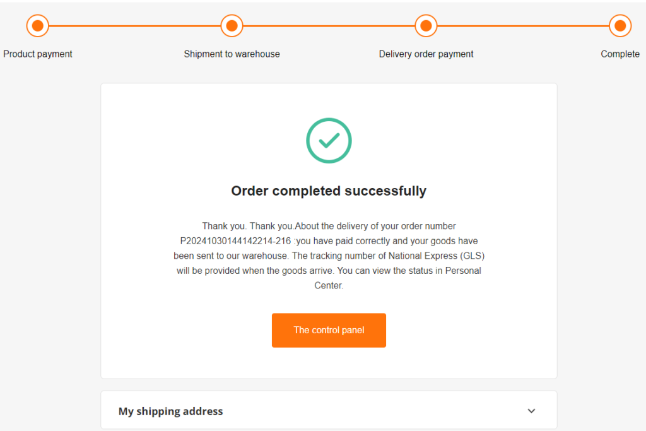The height and width of the screenshot is (431, 646).
Task: Click the Product payment step circle
Action: tap(37, 26)
